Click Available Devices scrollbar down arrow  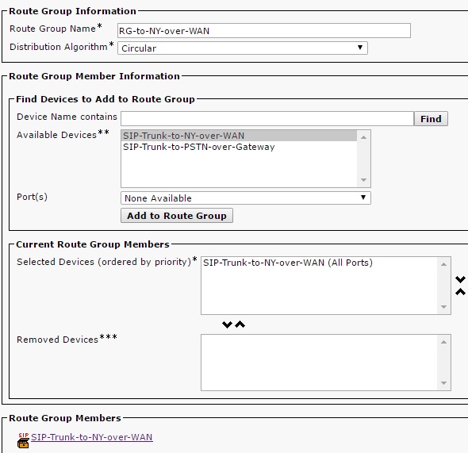click(363, 179)
